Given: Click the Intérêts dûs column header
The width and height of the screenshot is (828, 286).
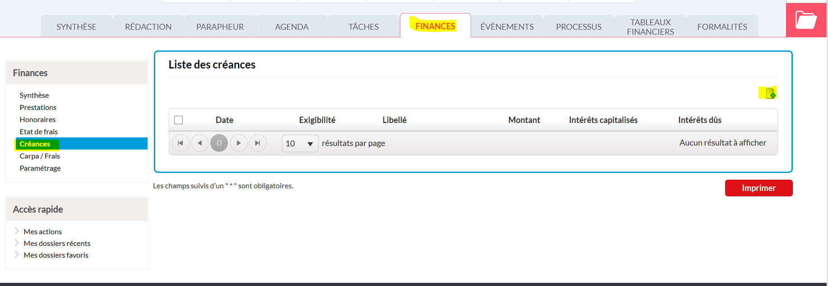Looking at the screenshot, I should [700, 120].
